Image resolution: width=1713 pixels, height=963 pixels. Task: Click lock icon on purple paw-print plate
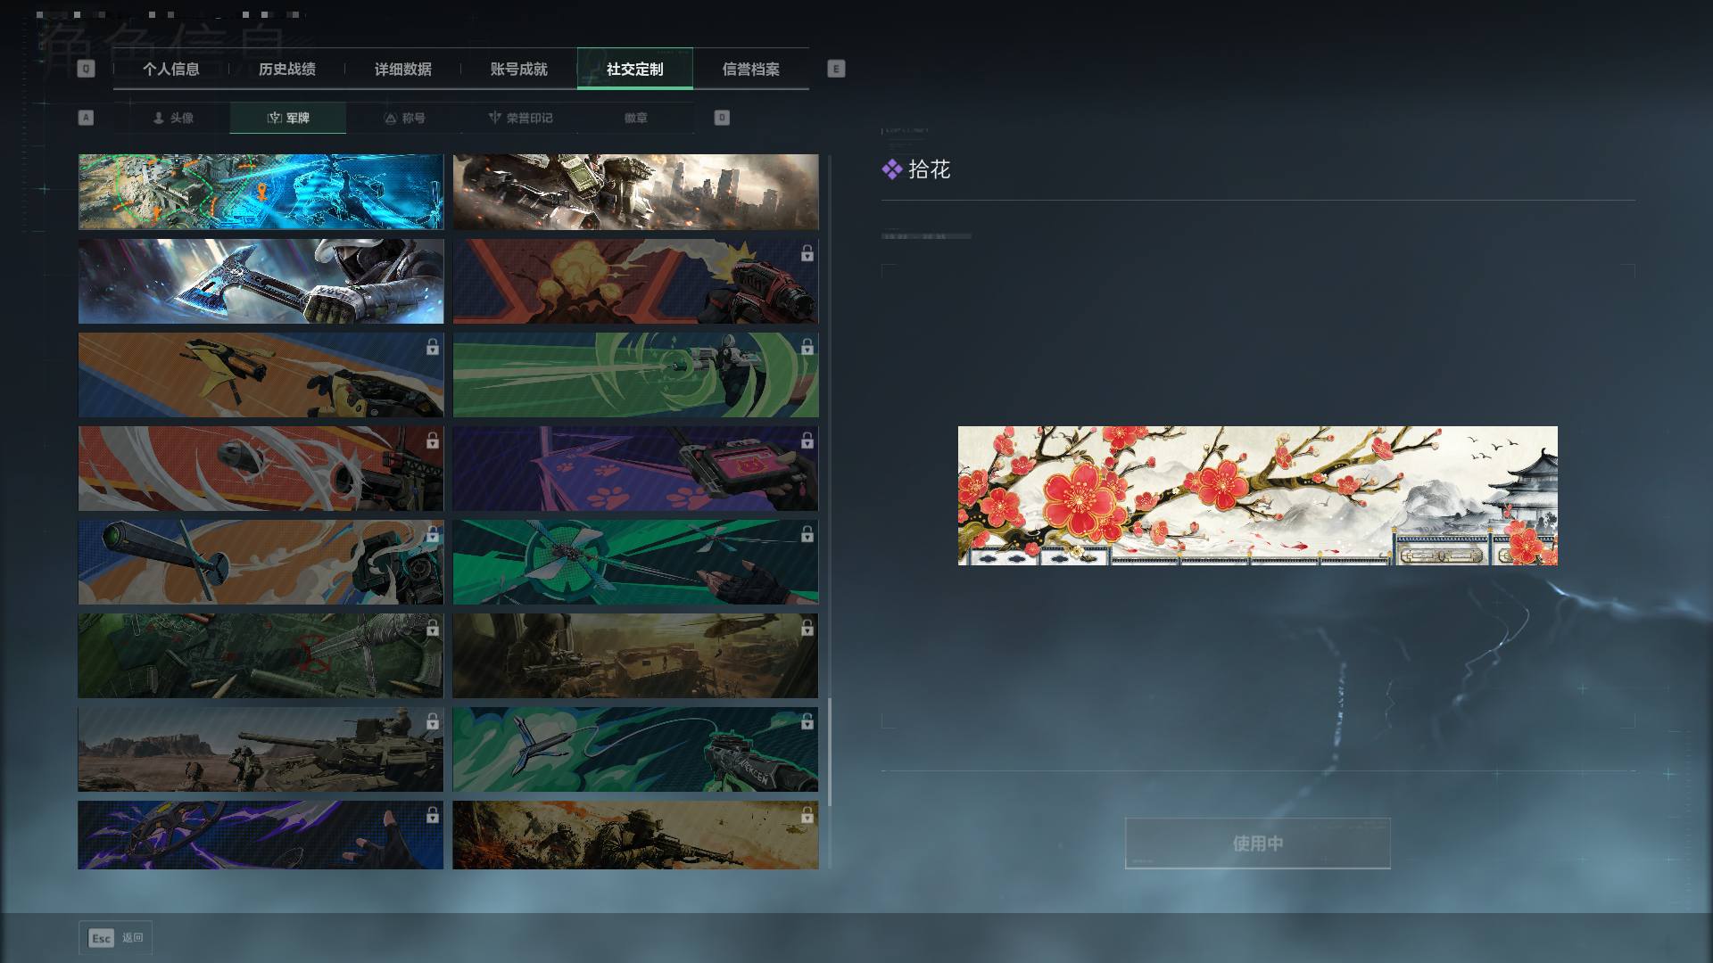[x=807, y=440]
